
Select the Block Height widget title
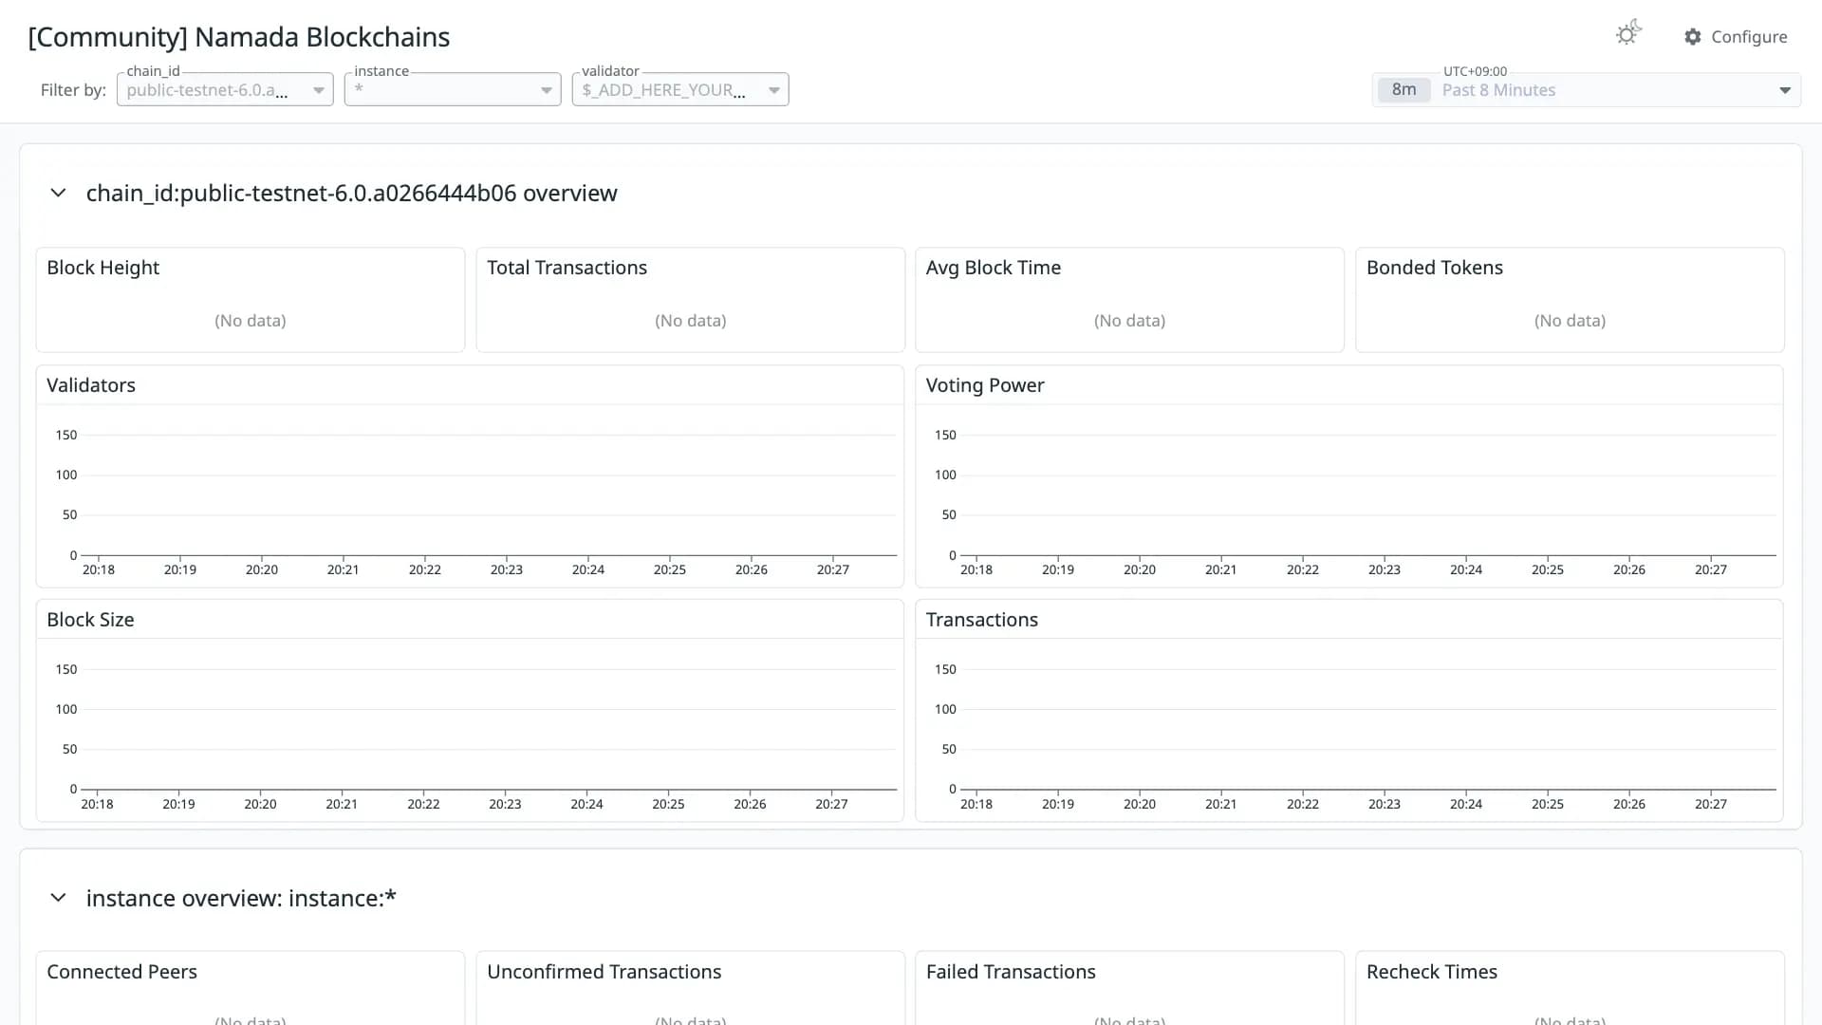click(x=103, y=269)
